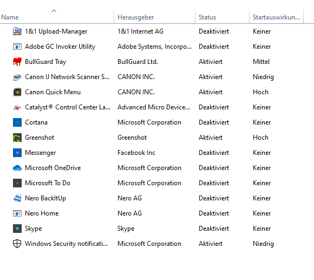Click the sort arrow above Name
The width and height of the screenshot is (314, 280).
coord(54,11)
